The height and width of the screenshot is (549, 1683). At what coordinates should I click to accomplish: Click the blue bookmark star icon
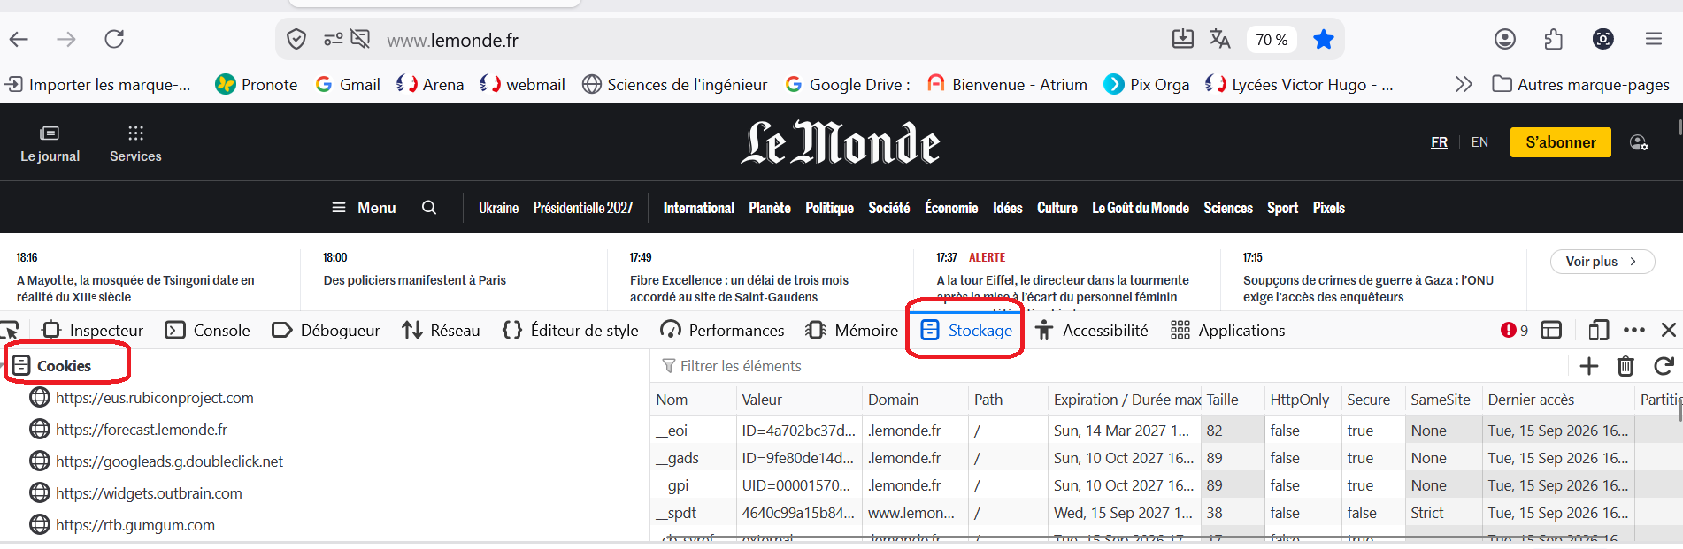point(1324,39)
